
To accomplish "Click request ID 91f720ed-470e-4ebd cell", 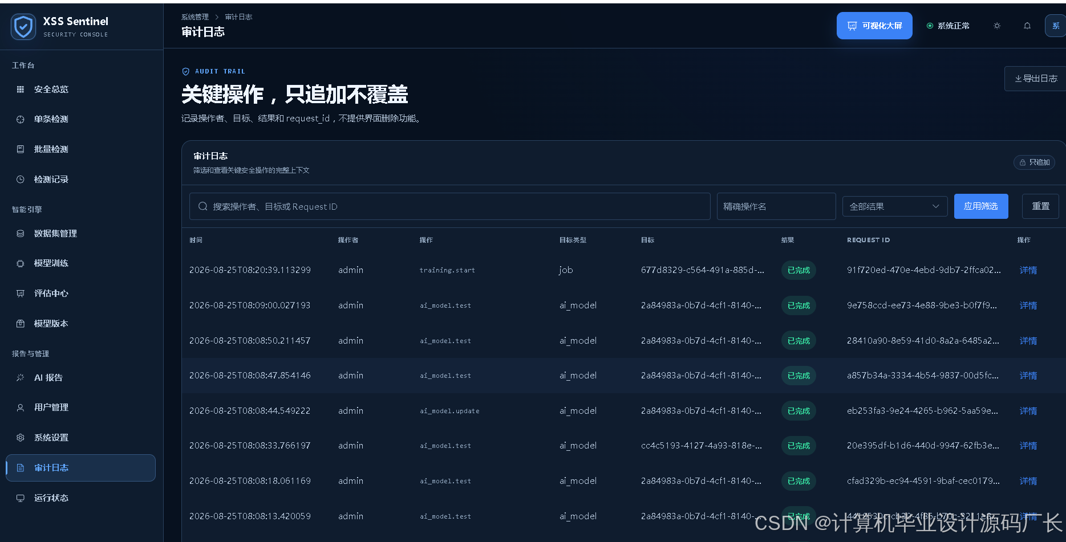I will coord(924,270).
